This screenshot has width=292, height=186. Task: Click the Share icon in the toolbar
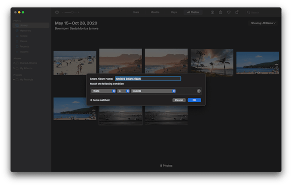tap(220, 12)
